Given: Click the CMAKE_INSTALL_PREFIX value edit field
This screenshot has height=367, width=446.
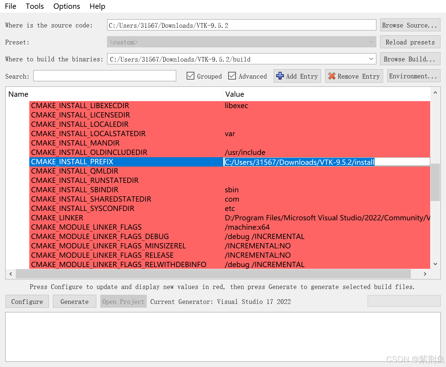Looking at the screenshot, I should pyautogui.click(x=327, y=162).
